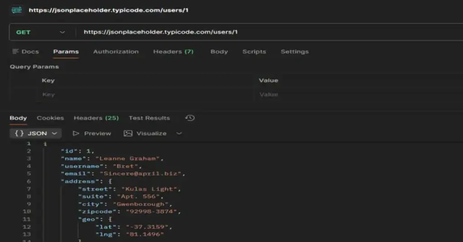The width and height of the screenshot is (463, 242).
Task: Open the response Cookies tab
Action: [50, 118]
